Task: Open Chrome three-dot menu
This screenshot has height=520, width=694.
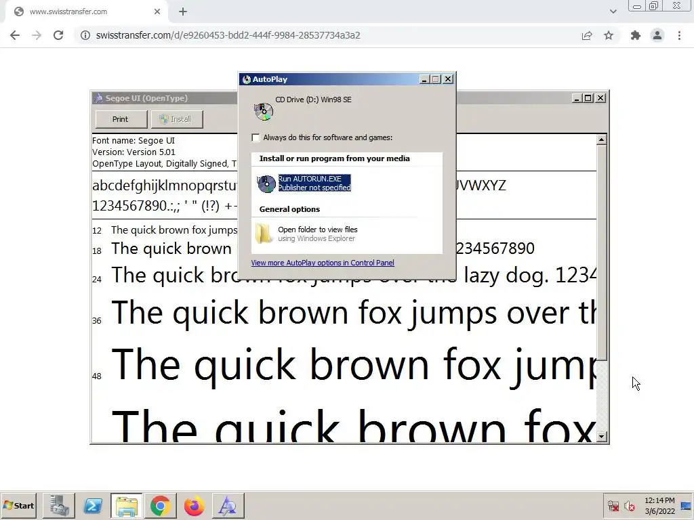Action: pyautogui.click(x=679, y=35)
